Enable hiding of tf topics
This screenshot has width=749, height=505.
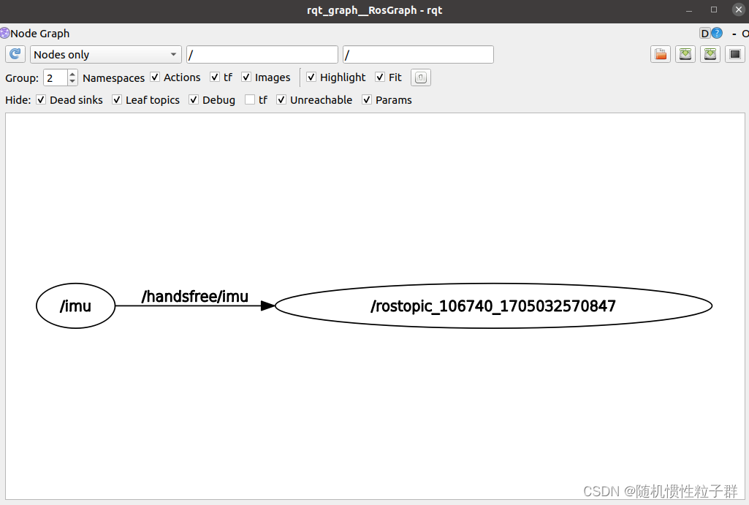tap(248, 99)
